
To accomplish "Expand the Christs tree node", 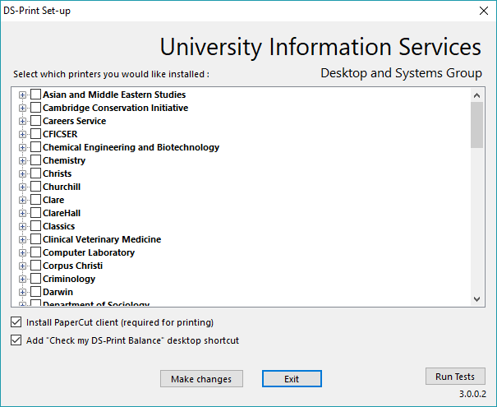I will coord(22,173).
